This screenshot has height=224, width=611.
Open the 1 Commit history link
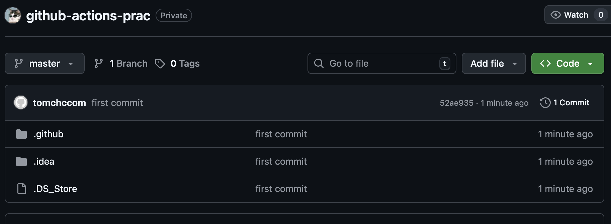[x=571, y=103]
